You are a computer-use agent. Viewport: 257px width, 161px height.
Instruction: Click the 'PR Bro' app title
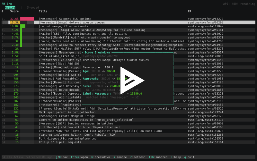[7, 4]
